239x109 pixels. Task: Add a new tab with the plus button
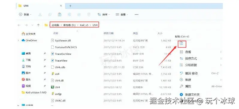pyautogui.click(x=70, y=6)
